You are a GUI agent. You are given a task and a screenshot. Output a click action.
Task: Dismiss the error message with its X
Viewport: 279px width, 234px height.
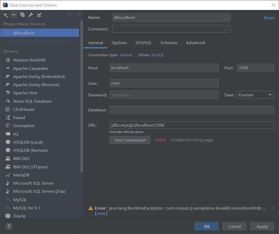pos(272,208)
